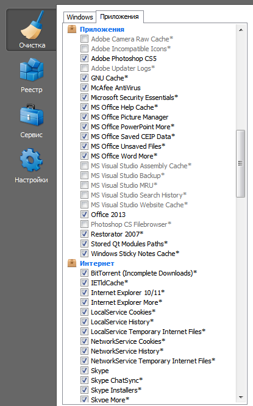
Task: Click the Интернет category box icon
Action: 72,263
